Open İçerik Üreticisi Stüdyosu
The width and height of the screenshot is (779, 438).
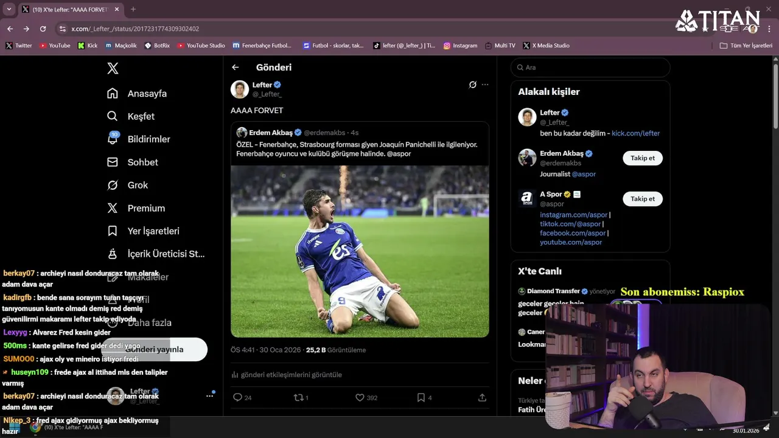pyautogui.click(x=156, y=254)
